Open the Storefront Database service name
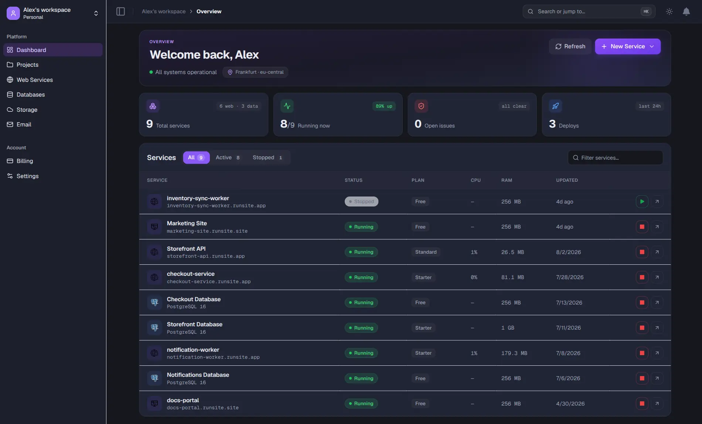This screenshot has width=702, height=424. pos(194,324)
